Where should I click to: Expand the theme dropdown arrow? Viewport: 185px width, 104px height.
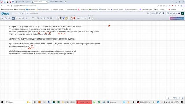click(177, 14)
